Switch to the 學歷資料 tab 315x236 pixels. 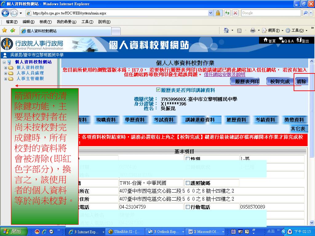[x=135, y=120]
